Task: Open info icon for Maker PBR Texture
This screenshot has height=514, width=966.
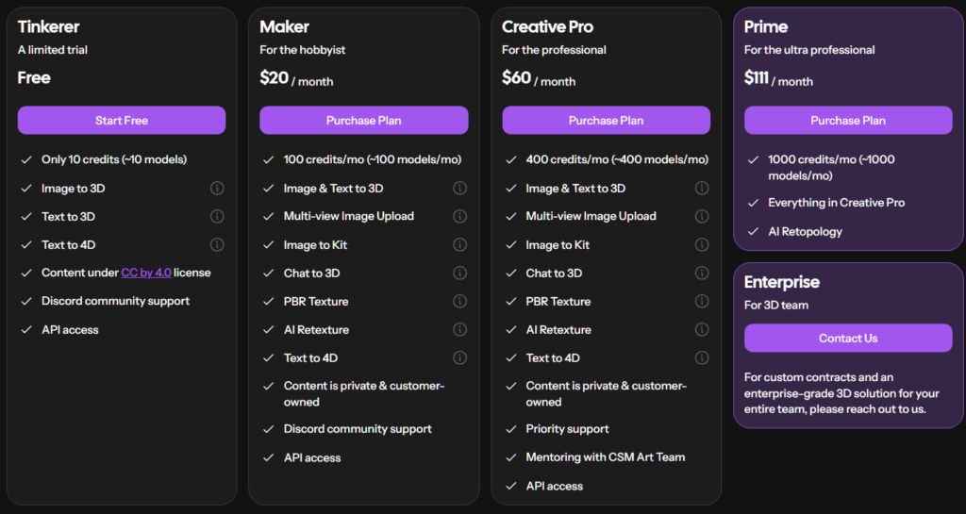Action: [459, 302]
